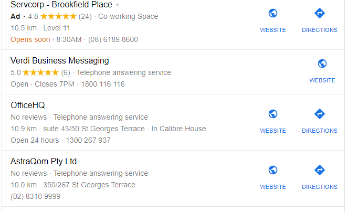358x212 pixels.
Task: Open Servcorp website globe icon
Action: (x=273, y=13)
